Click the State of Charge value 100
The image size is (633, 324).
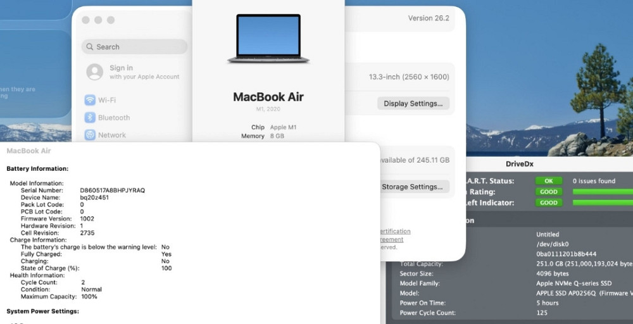(166, 268)
